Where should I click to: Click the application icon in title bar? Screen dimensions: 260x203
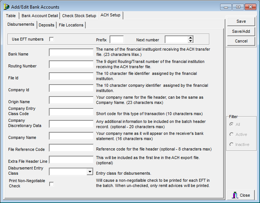6,7
